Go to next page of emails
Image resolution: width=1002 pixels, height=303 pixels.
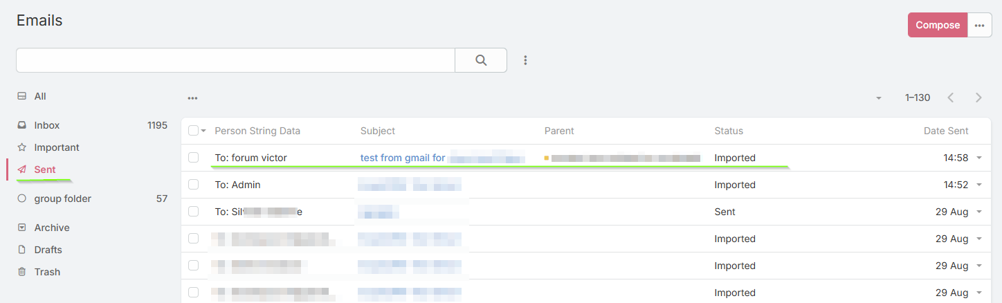tap(978, 98)
